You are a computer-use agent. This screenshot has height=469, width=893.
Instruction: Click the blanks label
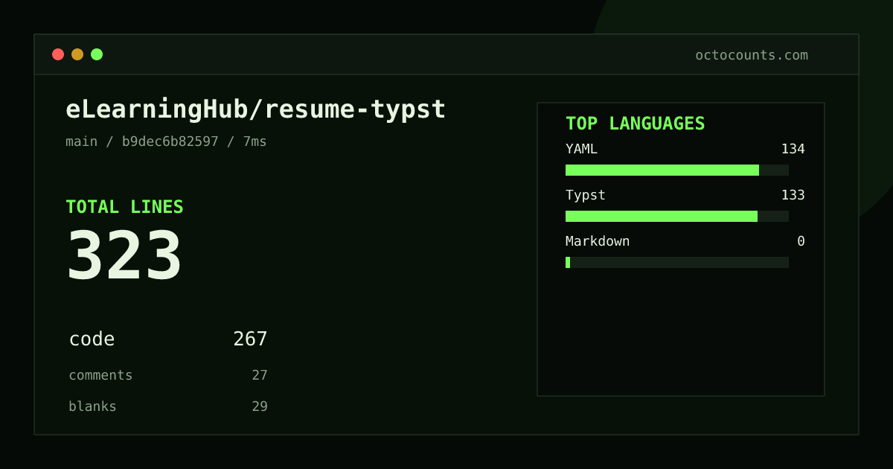point(92,406)
